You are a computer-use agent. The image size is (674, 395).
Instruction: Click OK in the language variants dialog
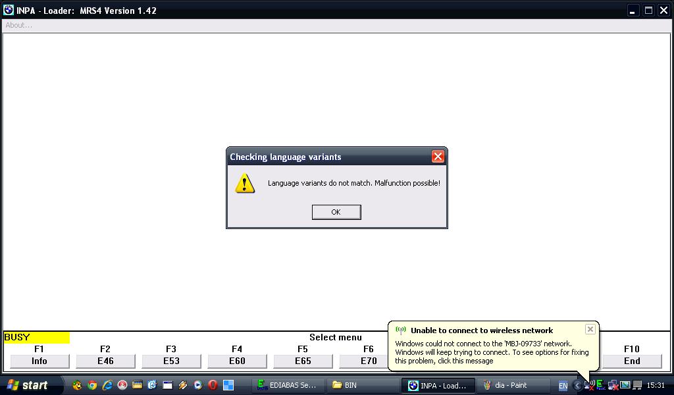point(336,212)
